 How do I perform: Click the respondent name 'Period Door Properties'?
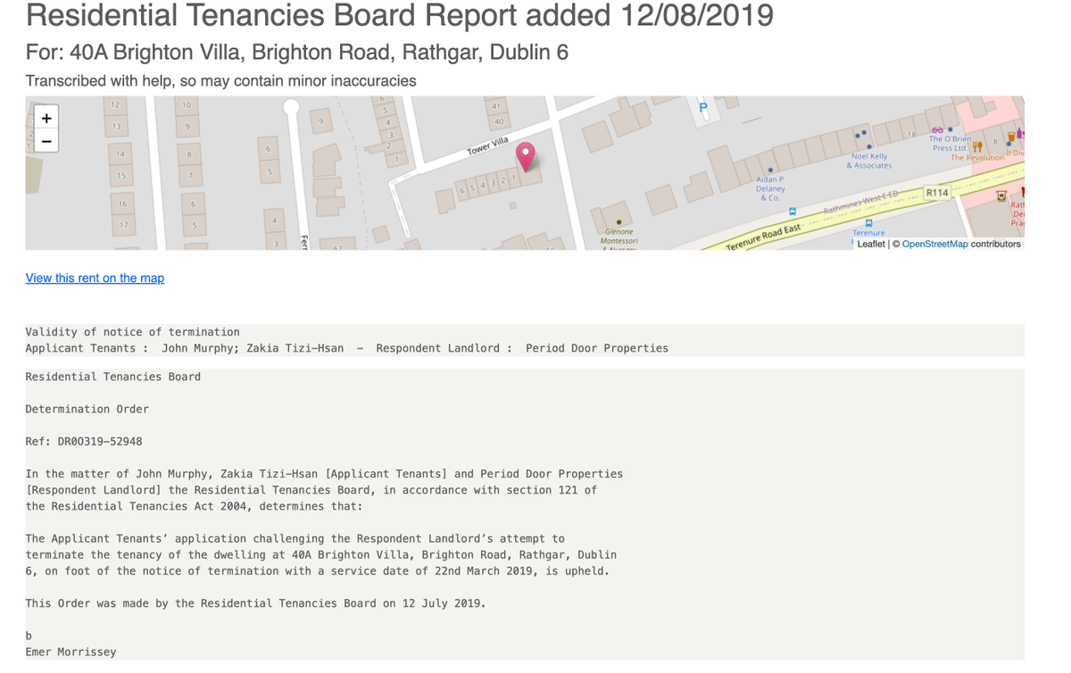pyautogui.click(x=597, y=348)
